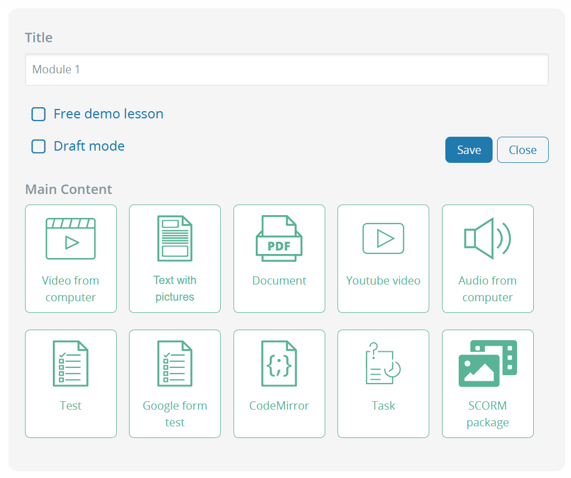Pick the Google form test option

[175, 384]
